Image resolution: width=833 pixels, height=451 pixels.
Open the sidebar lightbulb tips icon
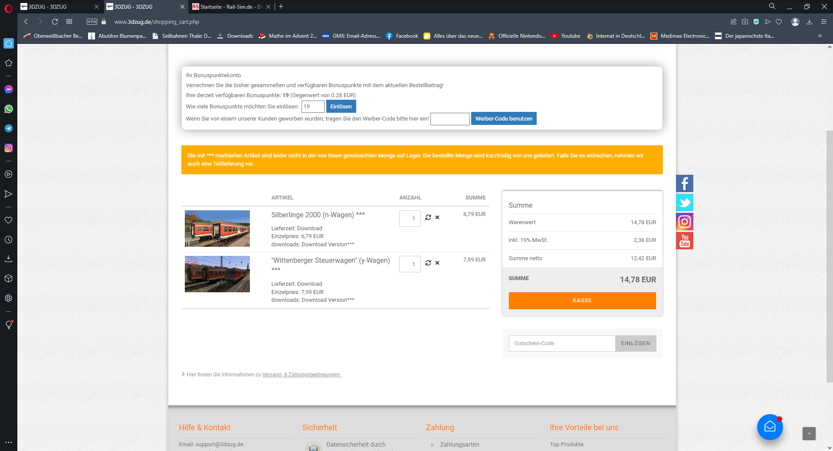point(9,325)
